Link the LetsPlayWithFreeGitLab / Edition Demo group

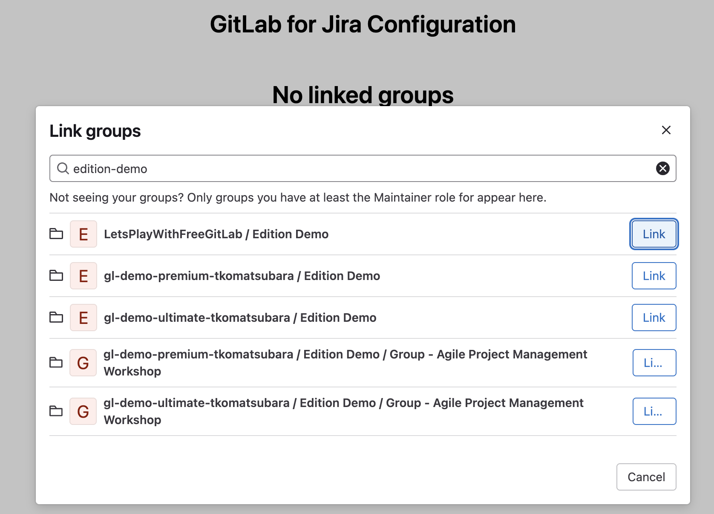[x=654, y=234]
